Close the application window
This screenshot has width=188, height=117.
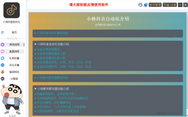click(186, 5)
